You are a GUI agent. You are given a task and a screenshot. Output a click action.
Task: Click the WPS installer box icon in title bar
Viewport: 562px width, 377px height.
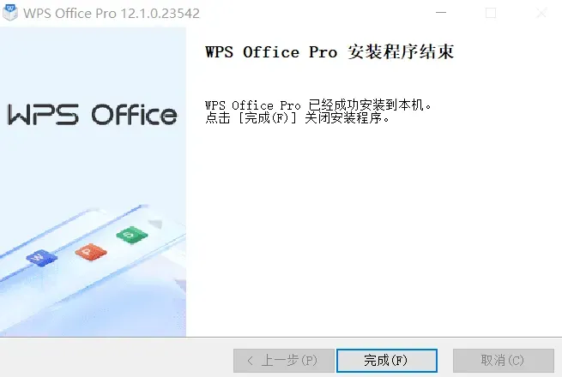10,13
